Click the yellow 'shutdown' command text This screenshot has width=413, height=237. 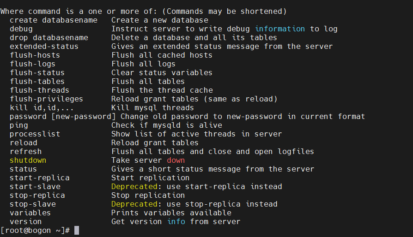(28, 160)
